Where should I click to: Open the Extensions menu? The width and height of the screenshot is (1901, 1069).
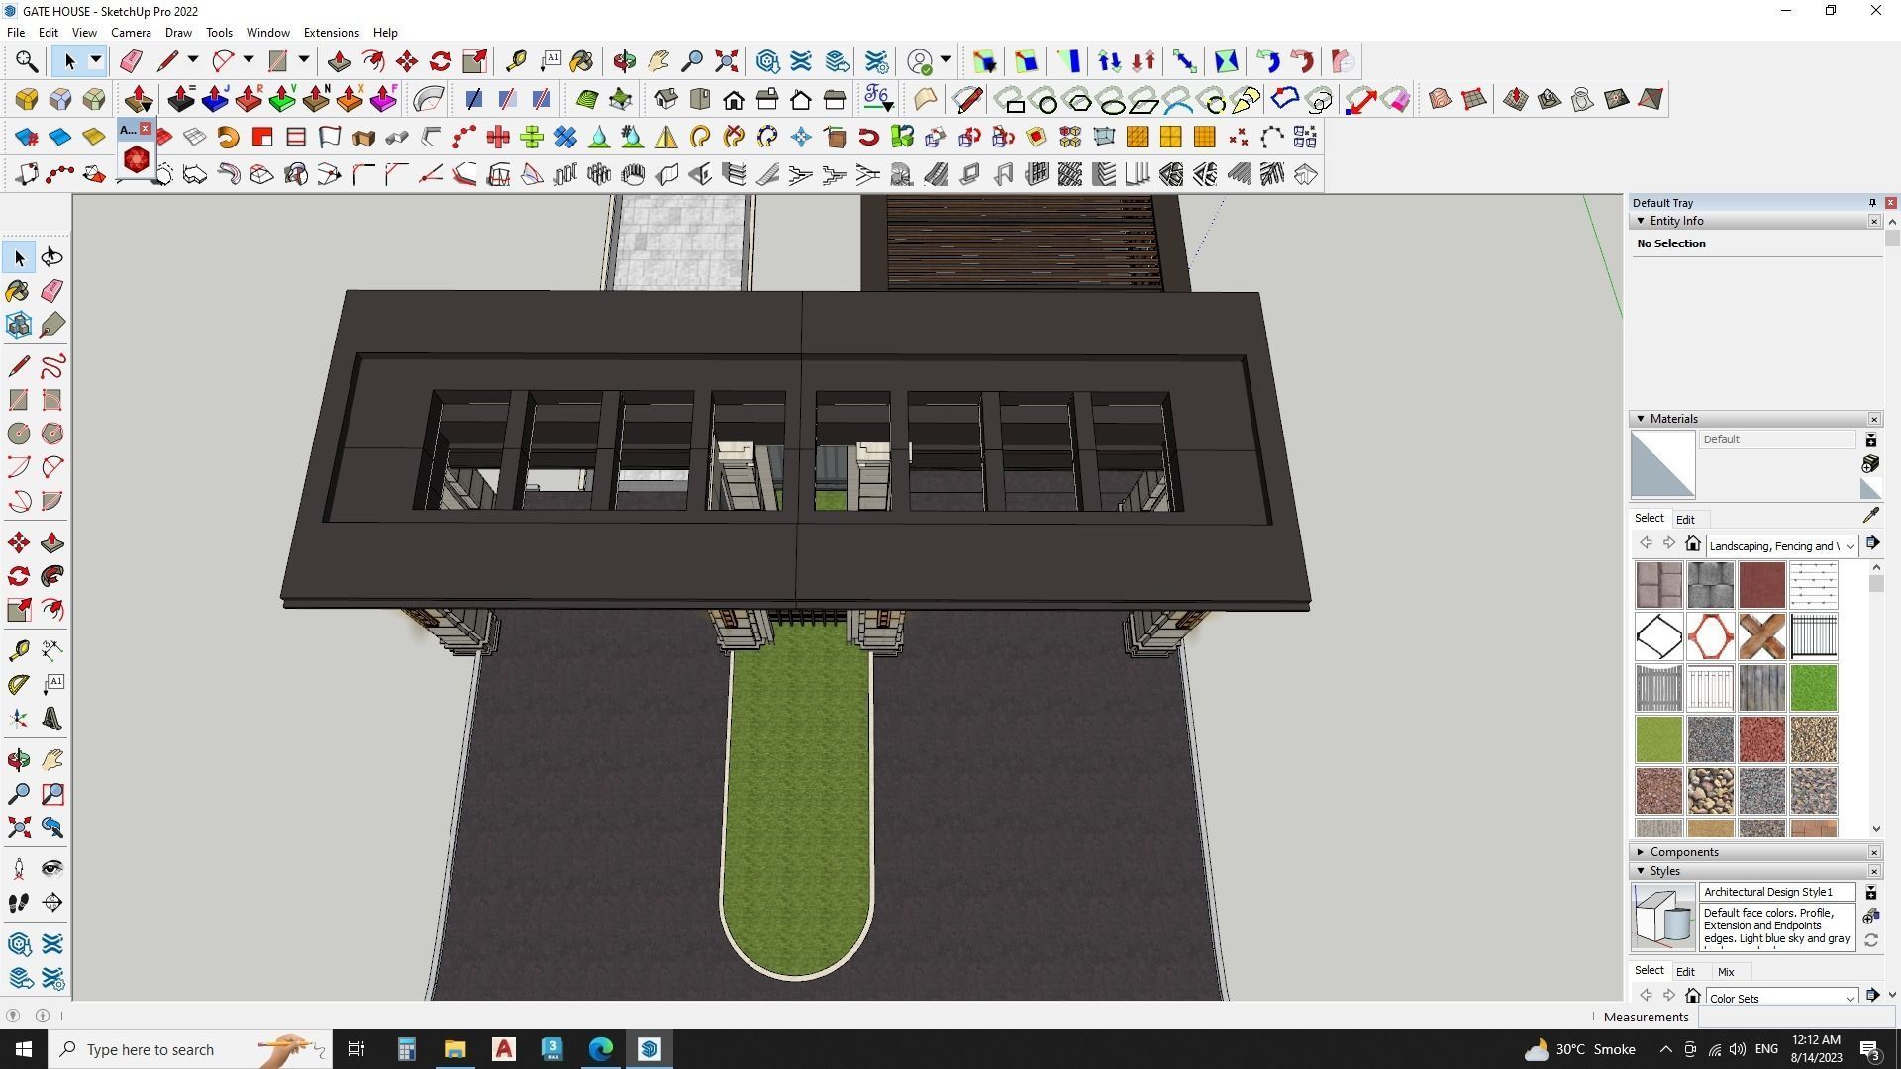[x=331, y=33]
